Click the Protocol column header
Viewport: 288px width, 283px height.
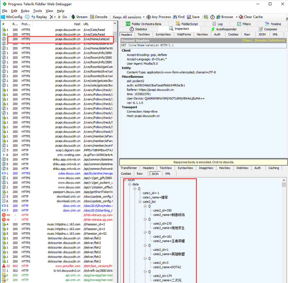tap(26, 24)
